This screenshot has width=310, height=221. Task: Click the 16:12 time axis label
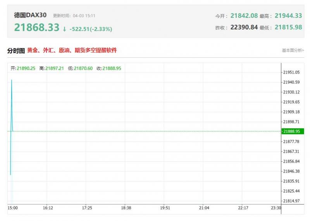pos(48,208)
